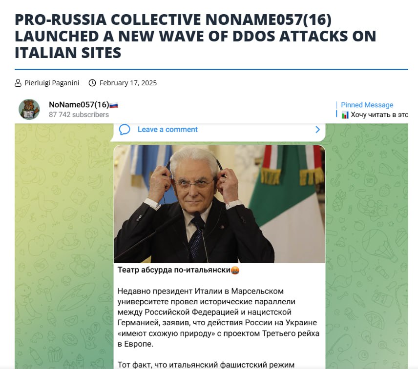Click the author person icon
Screen dimensions: 418x369
[x=18, y=83]
